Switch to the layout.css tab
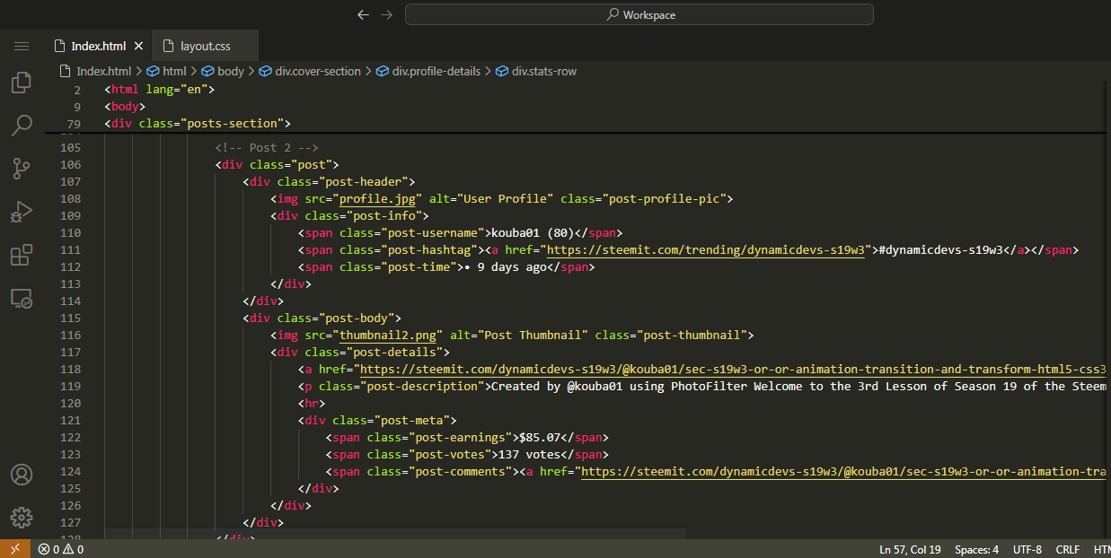Image resolution: width=1111 pixels, height=558 pixels. coord(205,46)
